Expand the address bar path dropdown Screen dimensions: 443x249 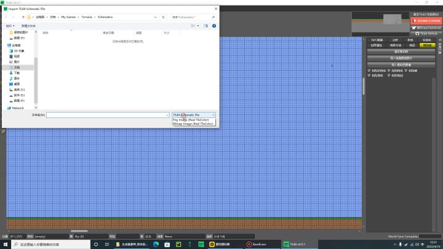(156, 17)
